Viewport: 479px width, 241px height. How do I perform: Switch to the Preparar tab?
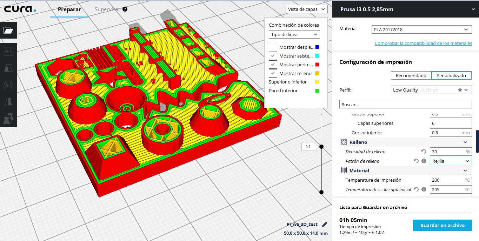click(x=69, y=9)
